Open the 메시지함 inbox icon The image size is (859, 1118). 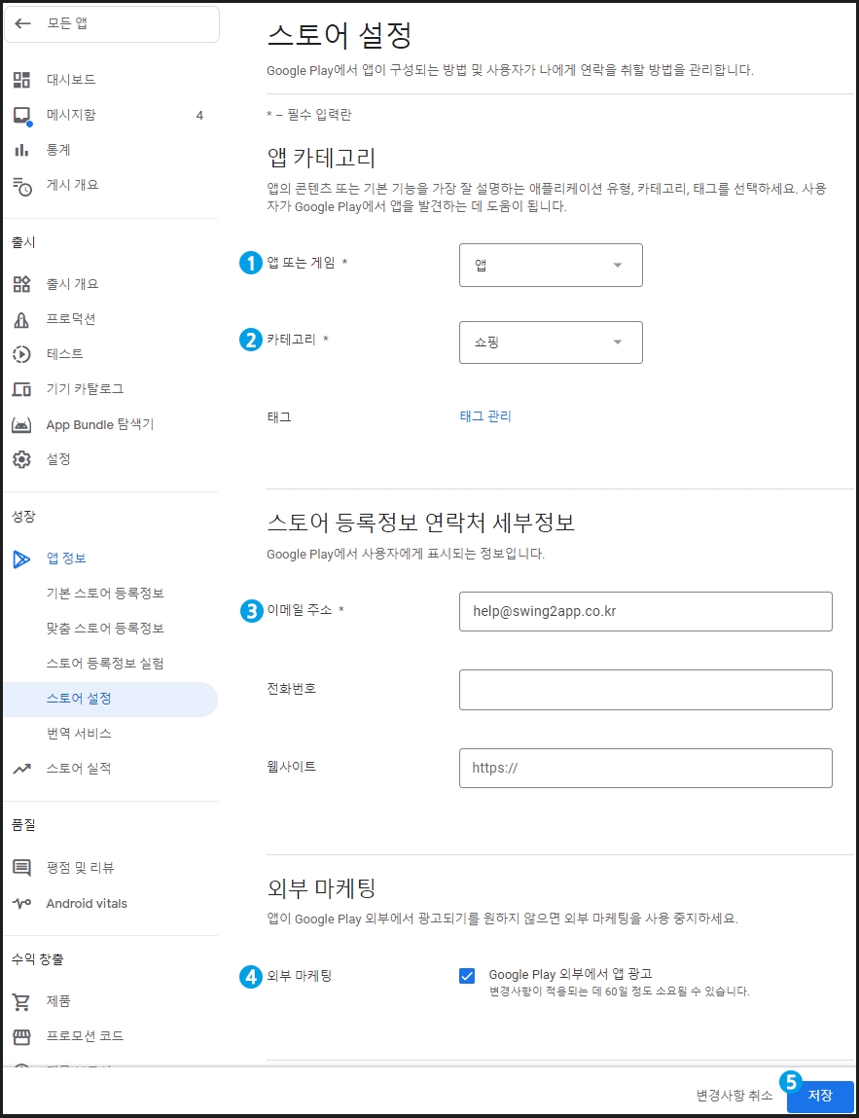pyautogui.click(x=22, y=115)
